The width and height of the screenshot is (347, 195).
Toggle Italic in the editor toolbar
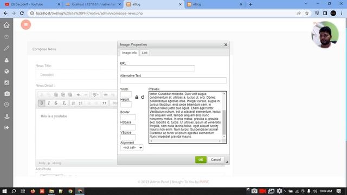tap(49, 103)
